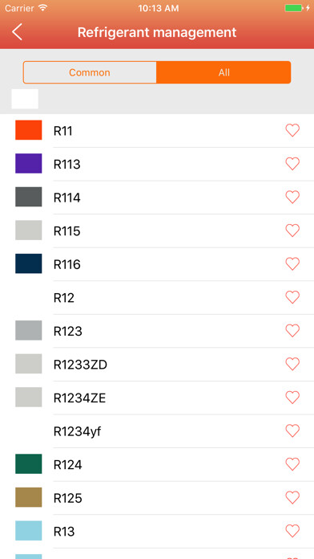Tap the heart next to R116
The height and width of the screenshot is (559, 314).
tap(292, 263)
